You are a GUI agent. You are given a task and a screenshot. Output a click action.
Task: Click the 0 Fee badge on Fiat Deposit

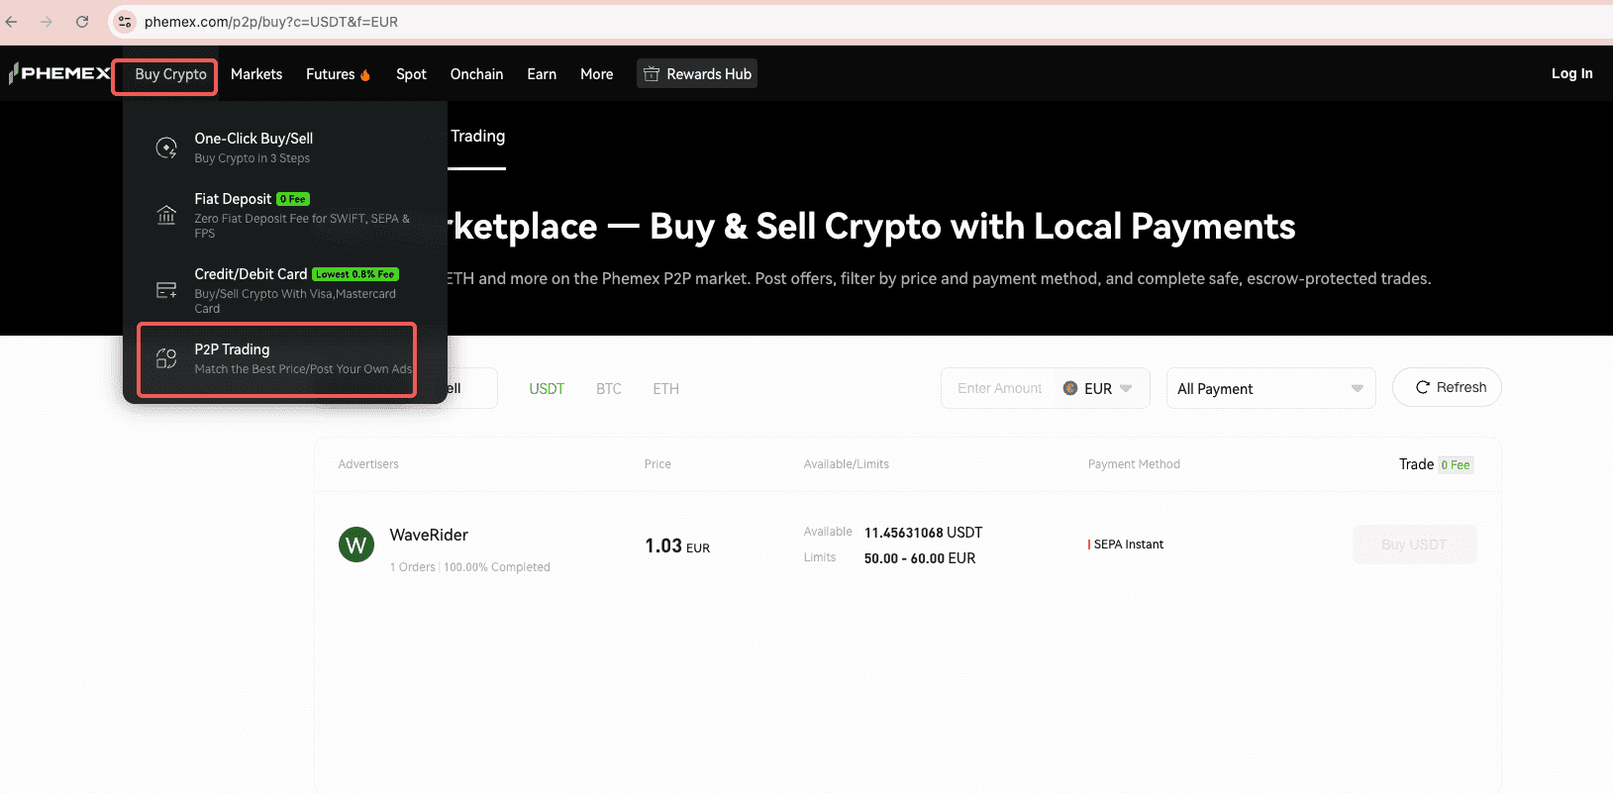(x=293, y=199)
